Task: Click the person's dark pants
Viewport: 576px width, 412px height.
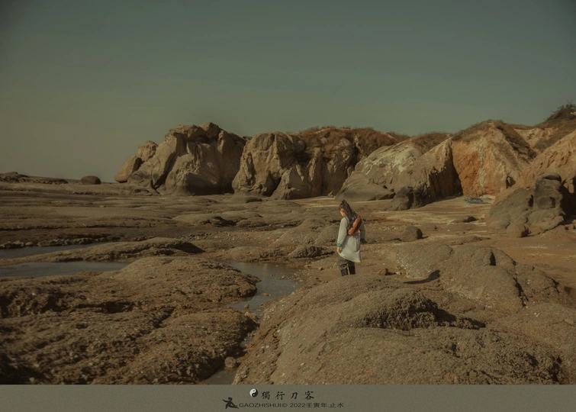Action: pyautogui.click(x=346, y=267)
